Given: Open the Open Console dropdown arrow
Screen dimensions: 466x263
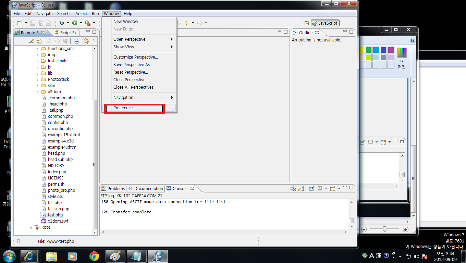Looking at the screenshot, I should pyautogui.click(x=339, y=188).
